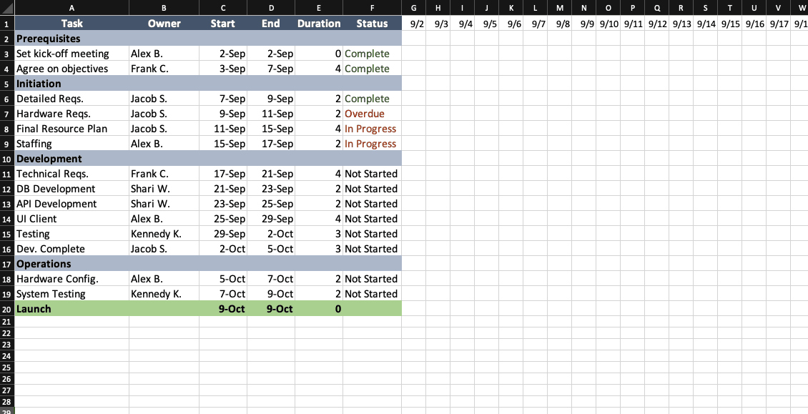Select the column A header
808x414 pixels.
pyautogui.click(x=72, y=8)
